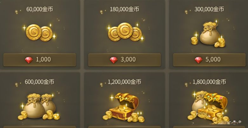Click the ruby gem beside 1,000
Viewport: 248px width, 128px height.
pyautogui.click(x=29, y=60)
